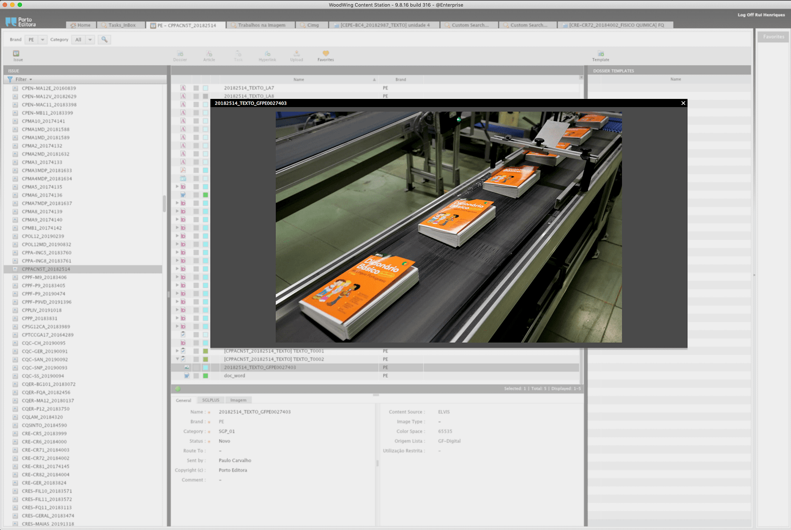Toggle the gray flag box on the doc_word row
The image size is (791, 530).
[196, 376]
